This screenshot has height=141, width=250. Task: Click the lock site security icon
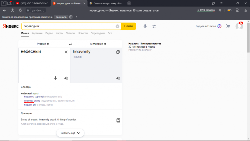pyautogui.click(x=28, y=10)
